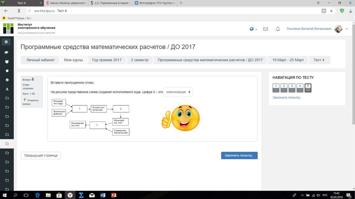
Task: Open '2 семестр' breadcrumb
Action: click(139, 60)
